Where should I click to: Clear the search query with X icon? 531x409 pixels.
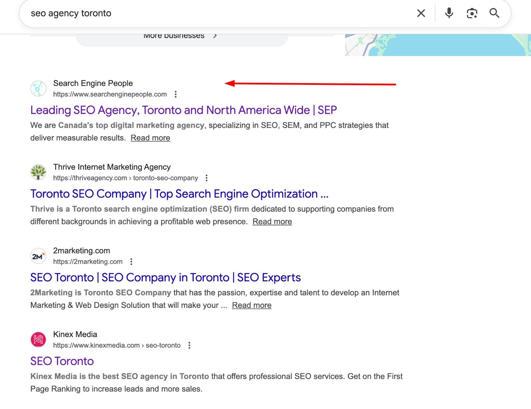point(421,13)
